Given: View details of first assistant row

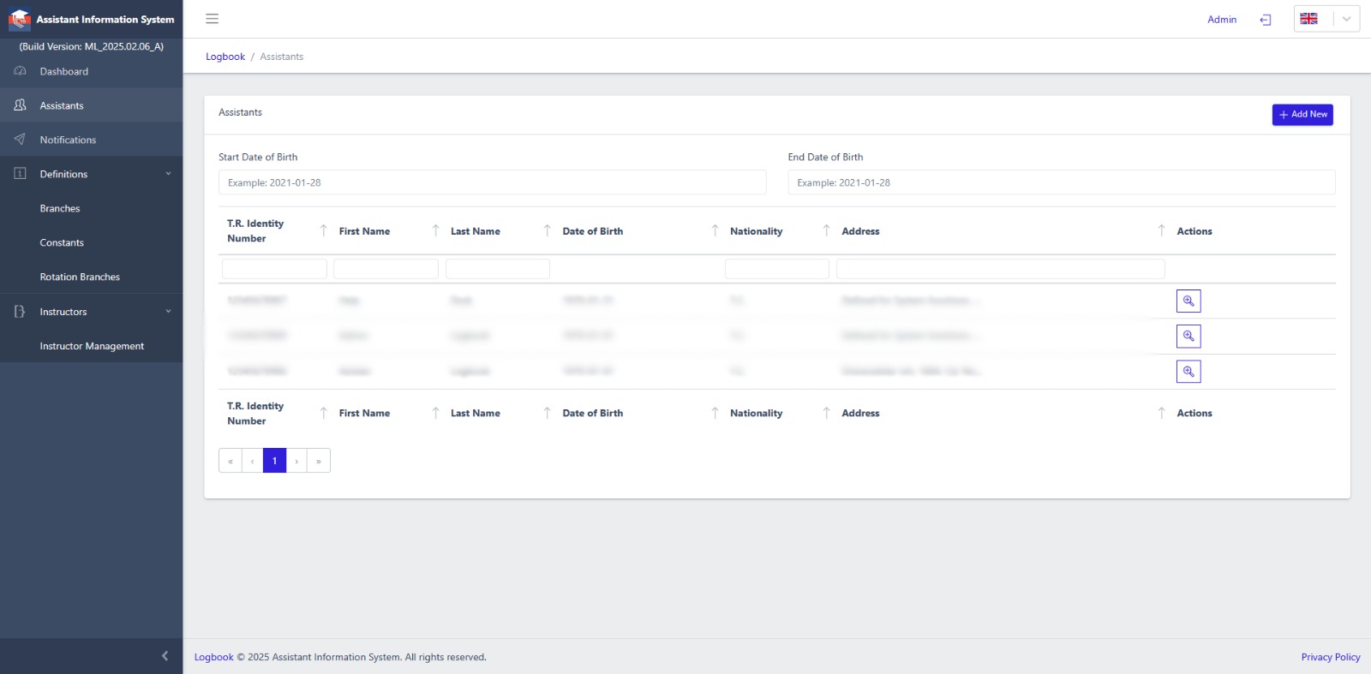Looking at the screenshot, I should coord(1188,301).
